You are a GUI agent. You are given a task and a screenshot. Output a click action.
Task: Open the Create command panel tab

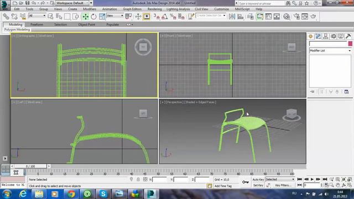pos(311,36)
